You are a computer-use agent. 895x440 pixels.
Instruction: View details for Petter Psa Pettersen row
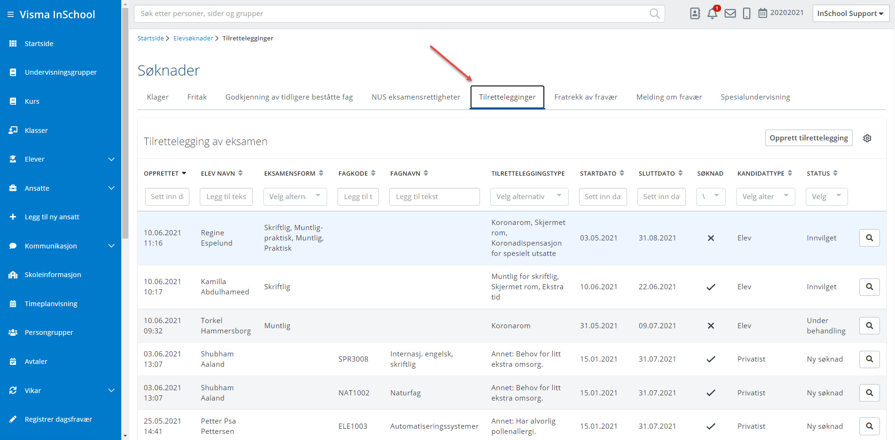click(869, 426)
